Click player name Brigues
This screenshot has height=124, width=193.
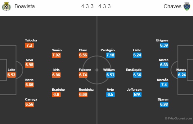click(162, 40)
